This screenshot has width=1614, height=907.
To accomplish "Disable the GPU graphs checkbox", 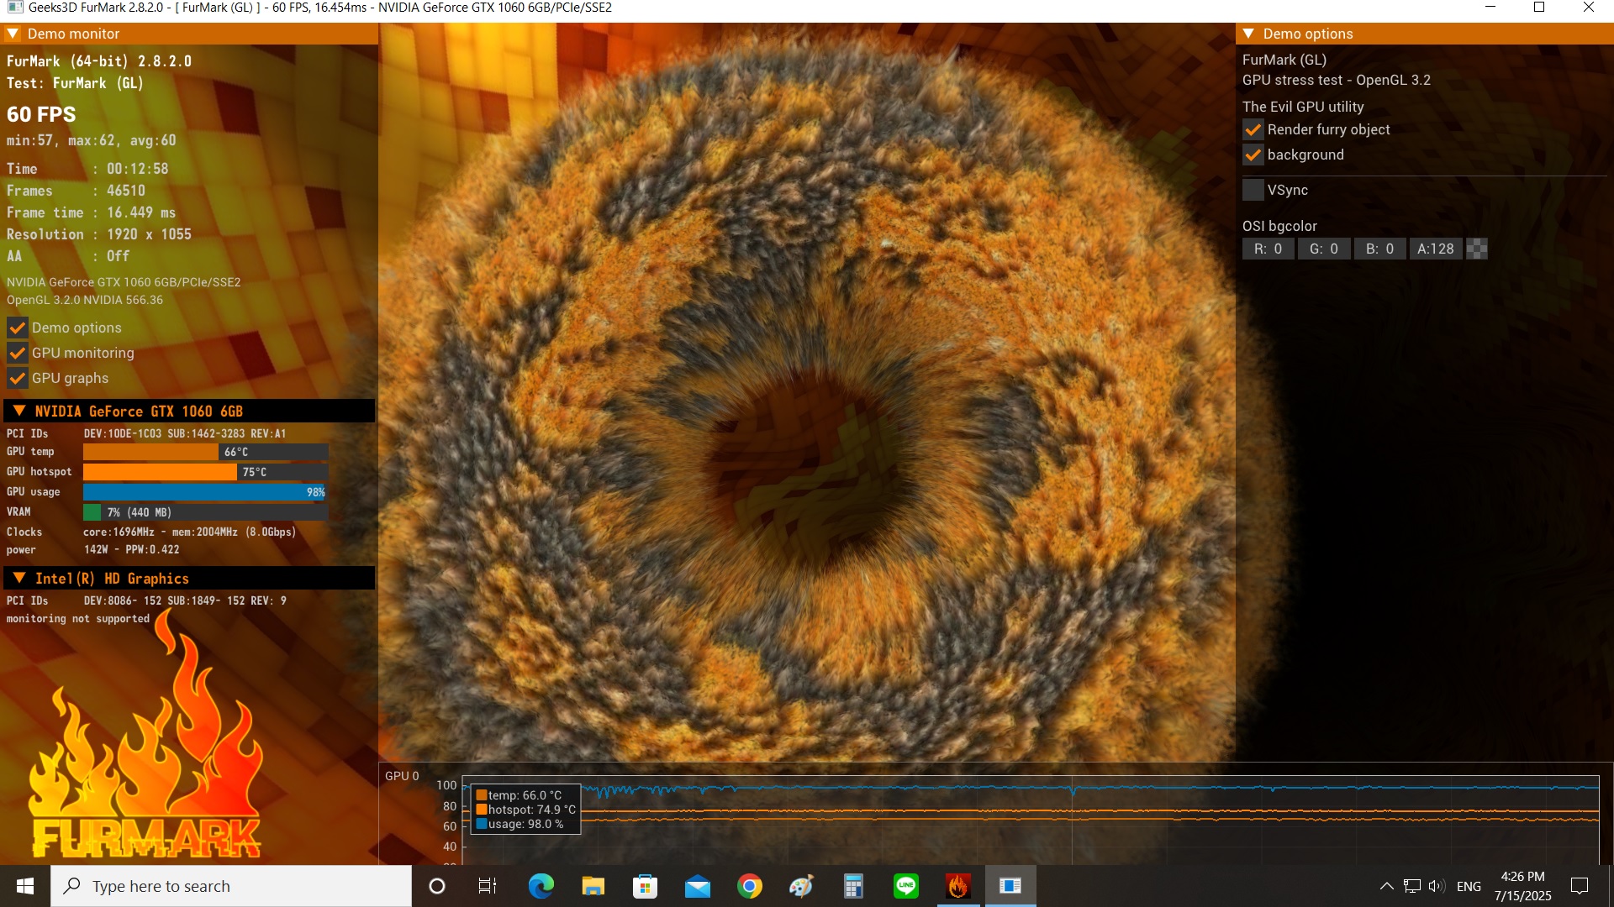I will tap(17, 379).
